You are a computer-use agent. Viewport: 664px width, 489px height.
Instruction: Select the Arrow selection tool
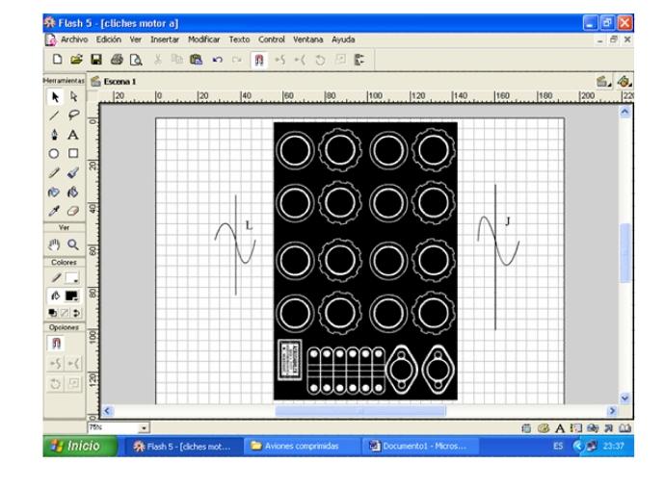[54, 97]
